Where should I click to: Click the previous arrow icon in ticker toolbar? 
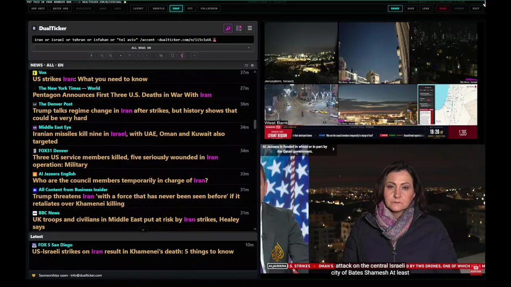[138, 56]
